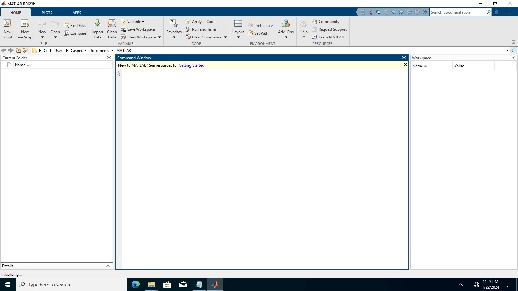
Task: Expand the Add-Ons dropdown
Action: (x=286, y=29)
